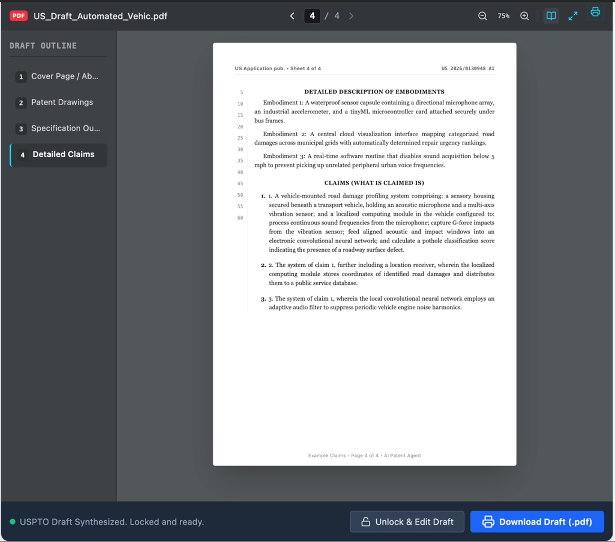The image size is (615, 542).
Task: Click the DRAFT OUTLINE heading
Action: tap(43, 46)
